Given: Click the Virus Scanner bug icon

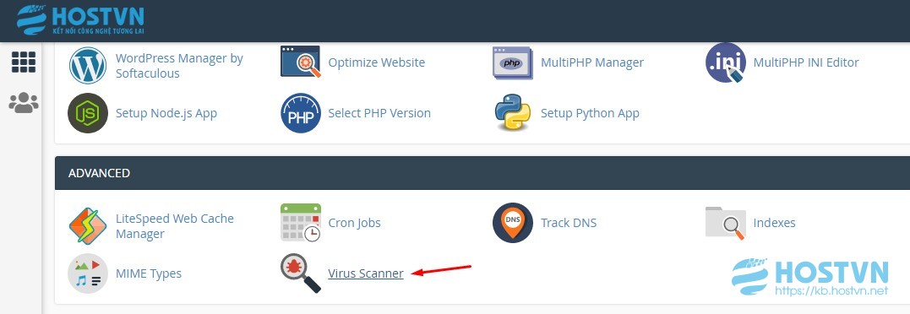Looking at the screenshot, I should 301,273.
